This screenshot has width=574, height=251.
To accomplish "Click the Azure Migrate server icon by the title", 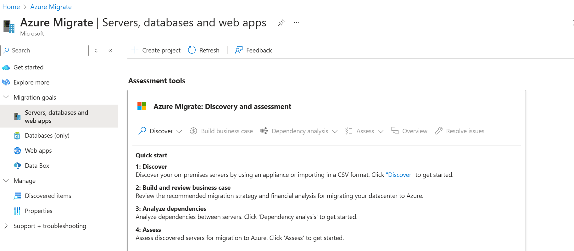I will (9, 26).
